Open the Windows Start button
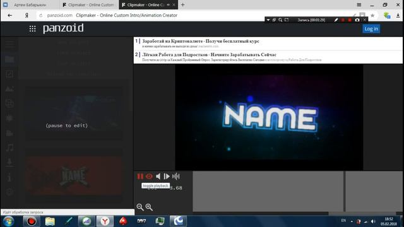Screen dimensions: 404x227 tap(8, 221)
